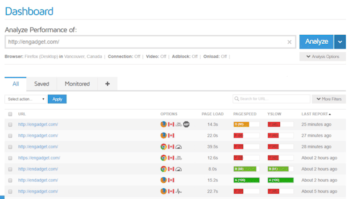Expand Analysis Options

pos(322,56)
